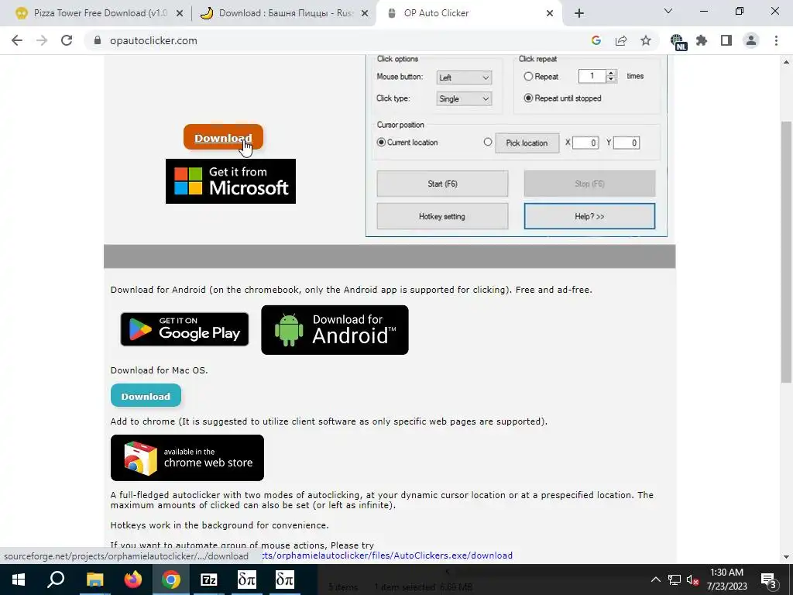Click scrollbar down arrow
793x595 pixels.
pos(786,557)
